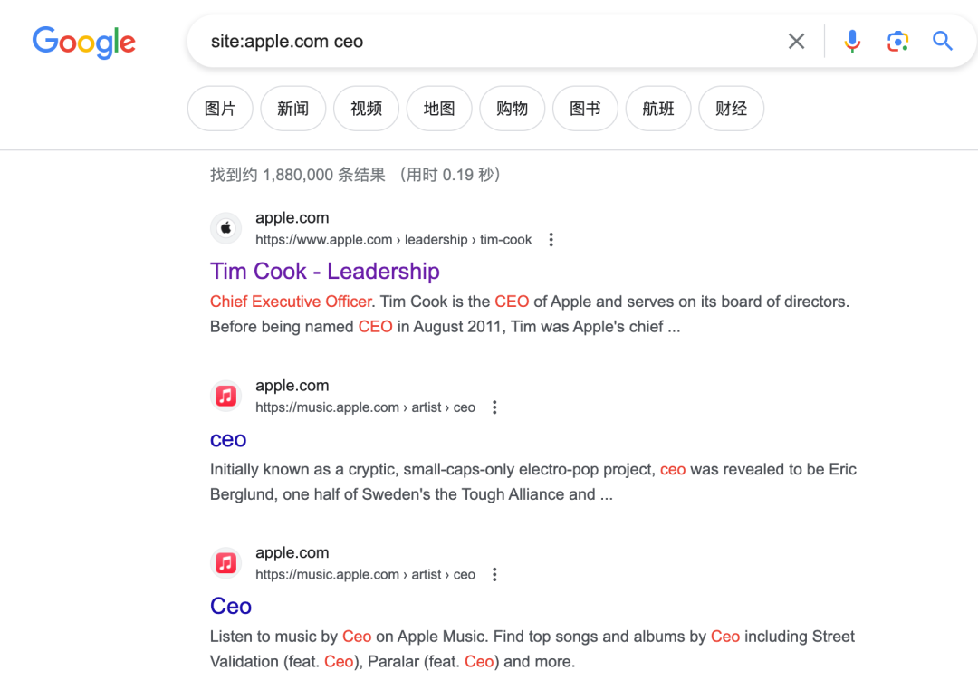Start voice search with microphone icon
978x680 pixels.
click(x=851, y=42)
